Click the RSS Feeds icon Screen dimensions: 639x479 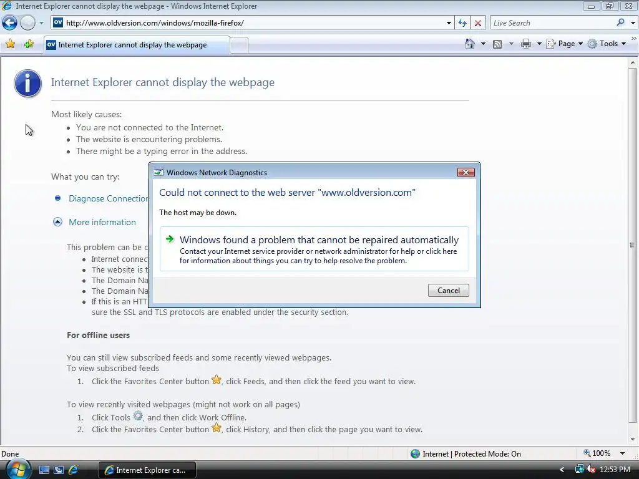coord(497,44)
